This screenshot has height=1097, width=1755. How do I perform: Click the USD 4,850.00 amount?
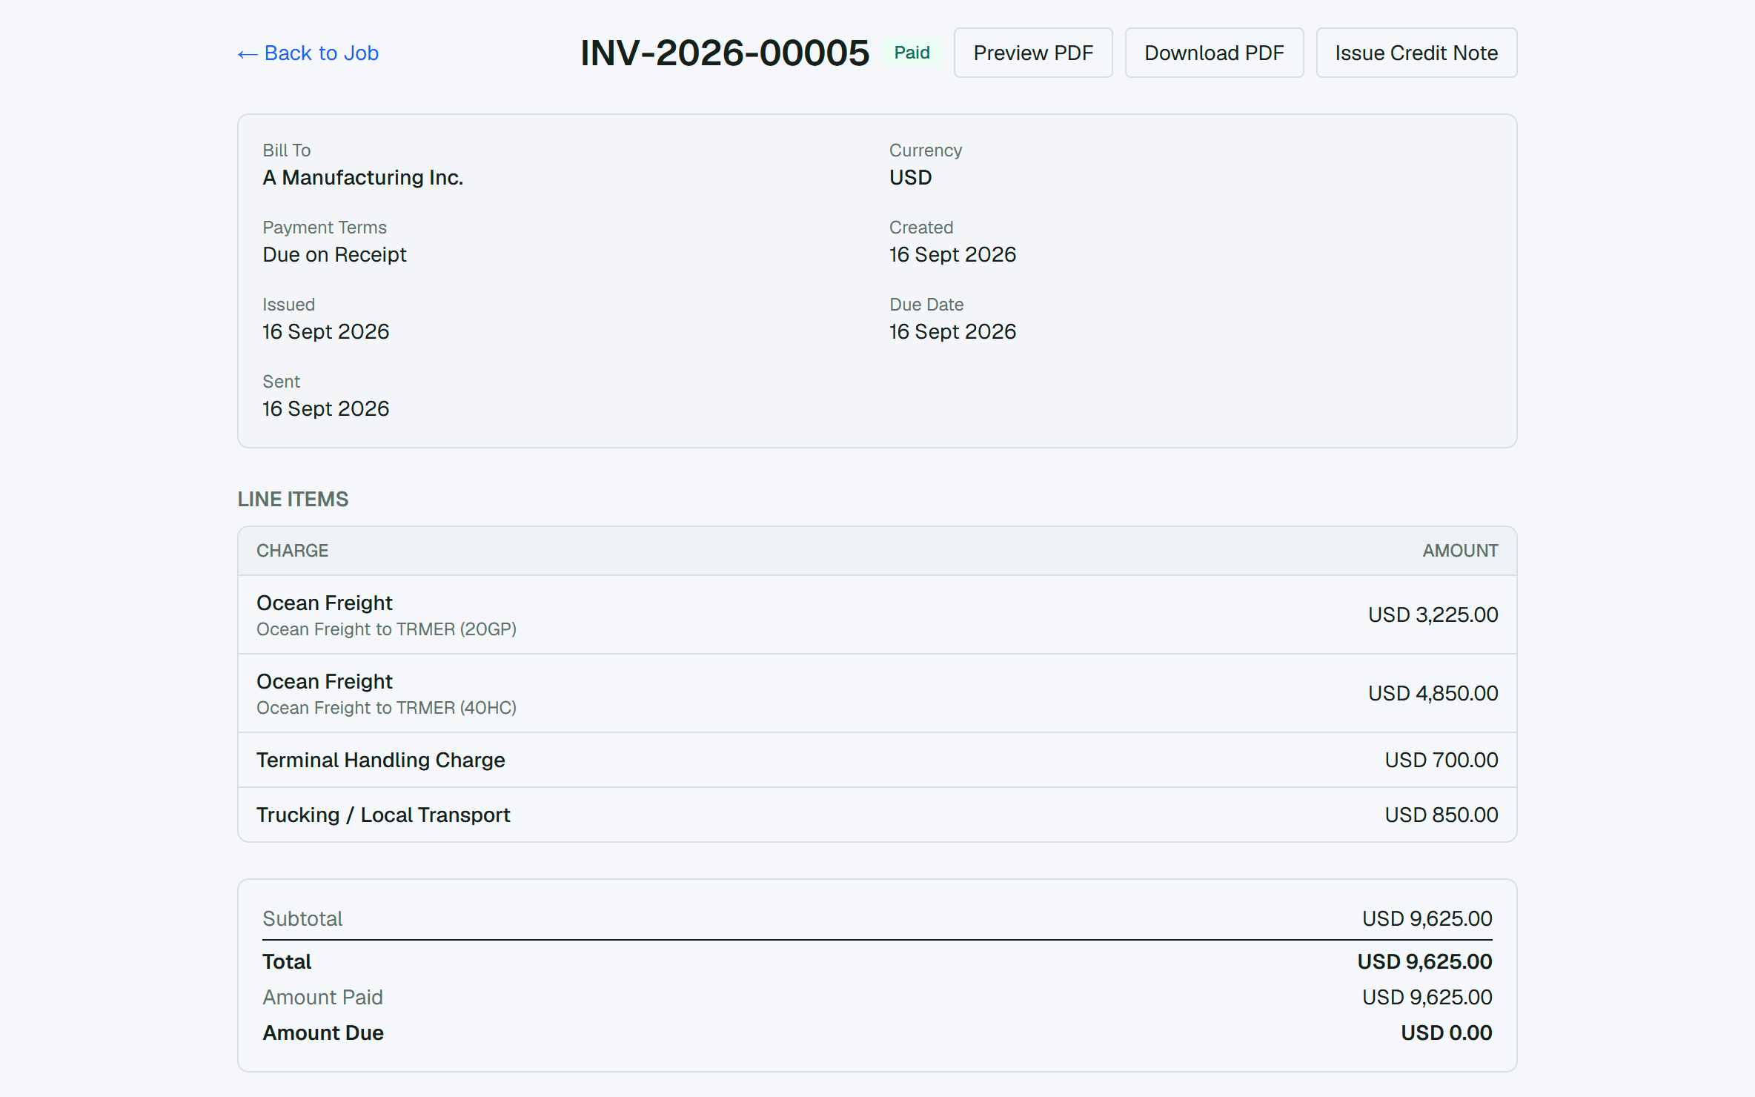pos(1433,693)
